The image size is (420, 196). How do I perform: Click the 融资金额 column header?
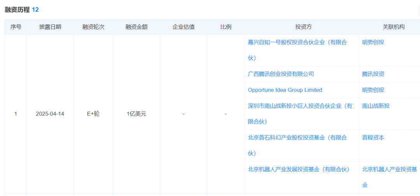click(136, 27)
